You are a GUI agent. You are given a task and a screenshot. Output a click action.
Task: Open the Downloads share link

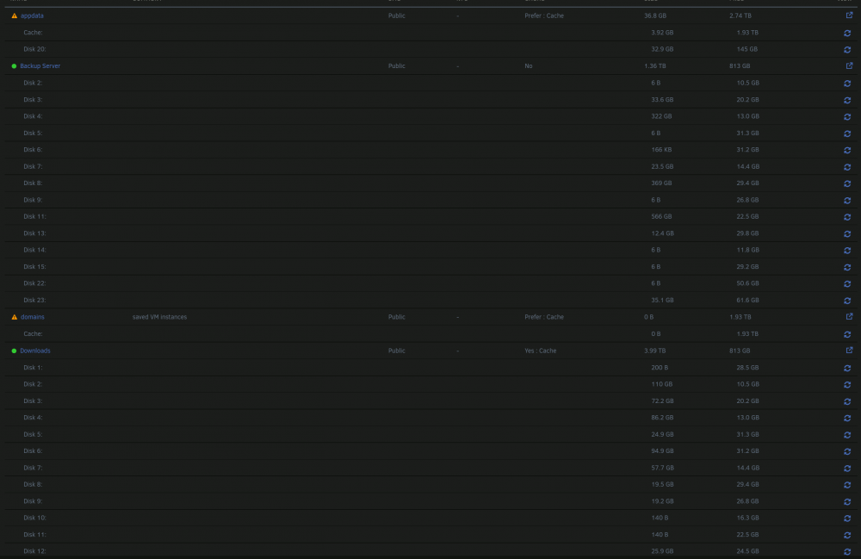coord(35,351)
